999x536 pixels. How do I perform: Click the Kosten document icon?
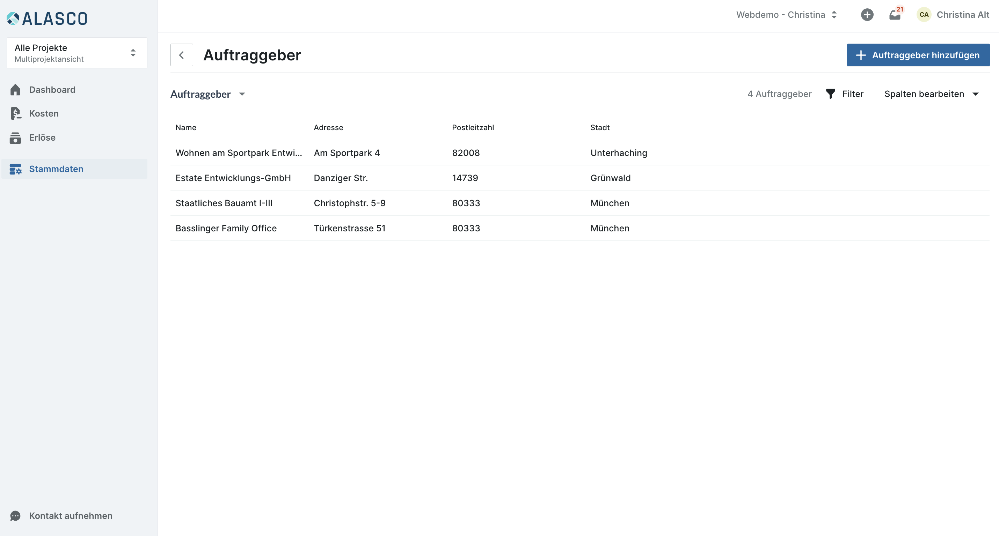click(15, 113)
